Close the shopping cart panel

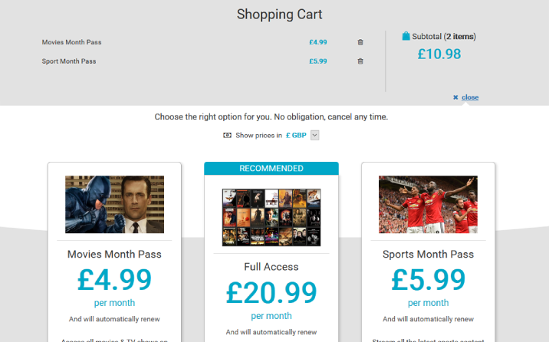coord(470,97)
